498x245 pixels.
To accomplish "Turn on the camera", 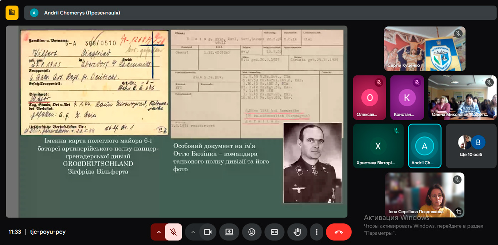I will (208, 232).
